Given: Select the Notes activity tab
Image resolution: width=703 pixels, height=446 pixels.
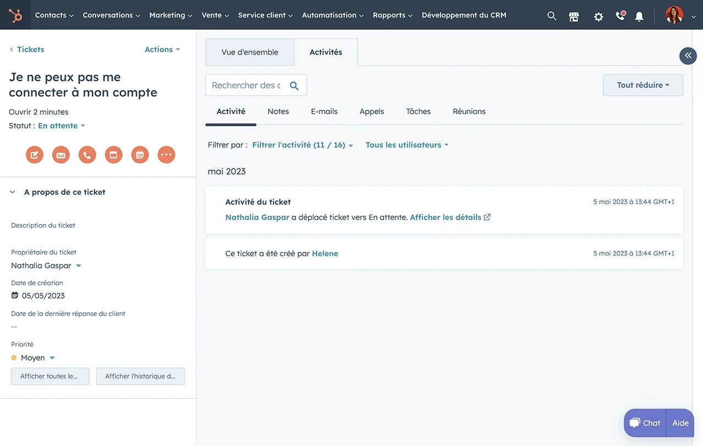Looking at the screenshot, I should tap(278, 111).
